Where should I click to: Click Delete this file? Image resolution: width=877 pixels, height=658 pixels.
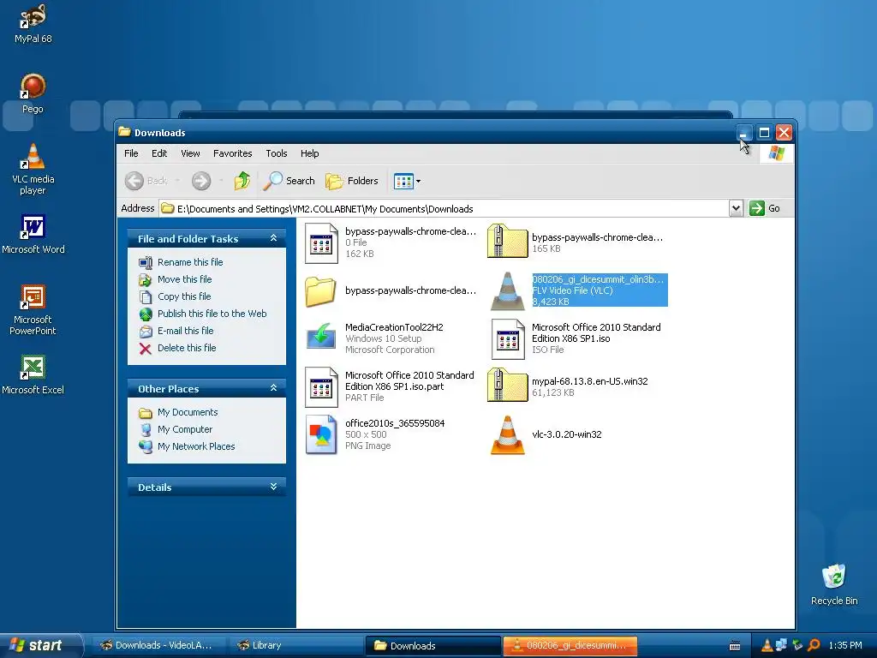[186, 348]
